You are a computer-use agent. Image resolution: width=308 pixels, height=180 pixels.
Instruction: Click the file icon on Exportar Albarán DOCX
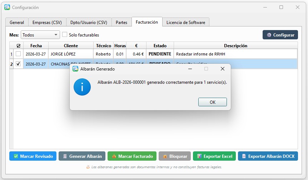click(x=244, y=156)
